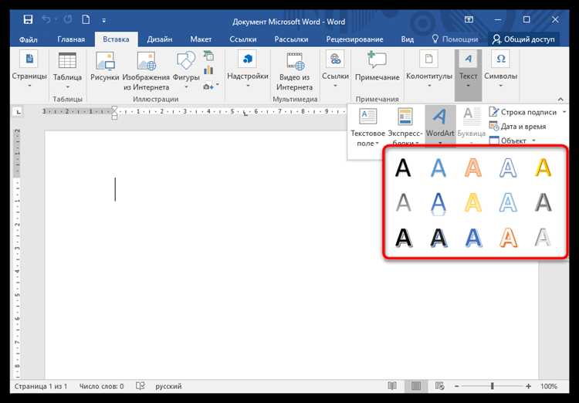Click the Общий доступ share button

(x=523, y=39)
